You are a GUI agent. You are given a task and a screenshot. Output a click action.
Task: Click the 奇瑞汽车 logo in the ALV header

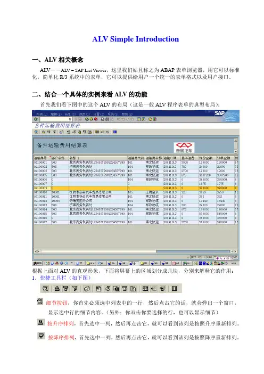[x=184, y=147]
